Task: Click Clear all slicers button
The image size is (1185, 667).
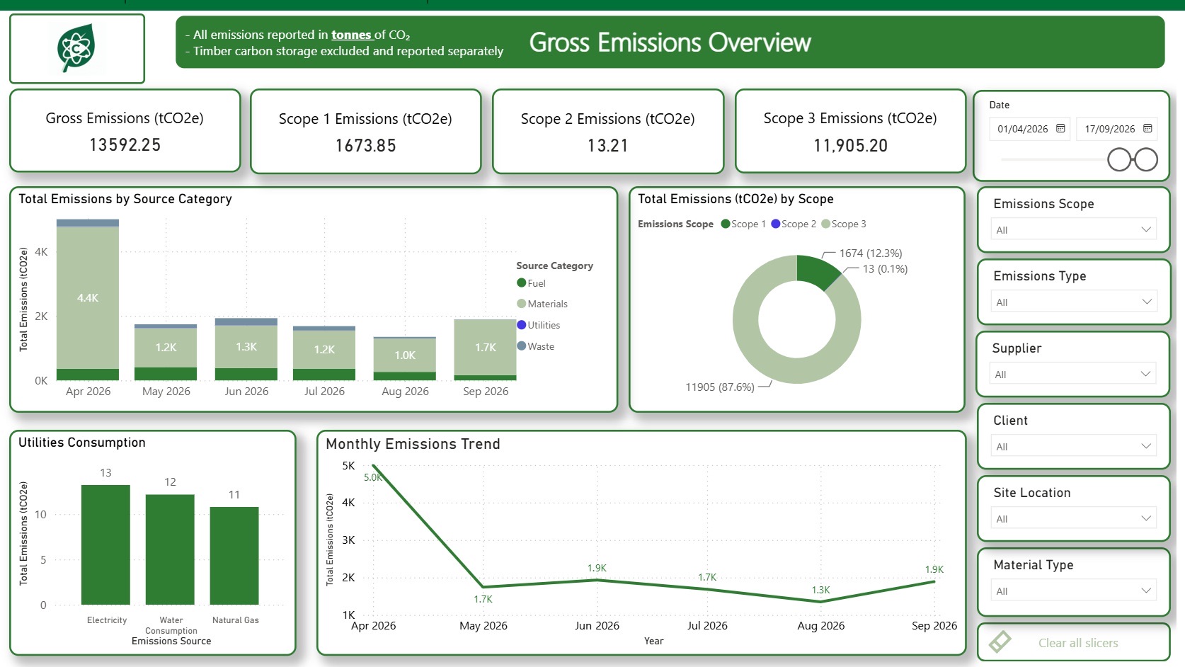Action: point(1073,642)
